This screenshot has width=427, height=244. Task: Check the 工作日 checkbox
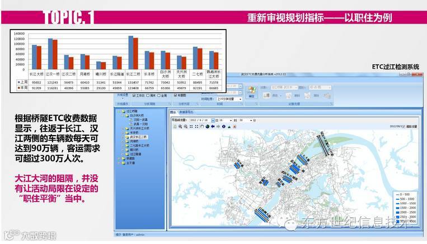(134, 95)
